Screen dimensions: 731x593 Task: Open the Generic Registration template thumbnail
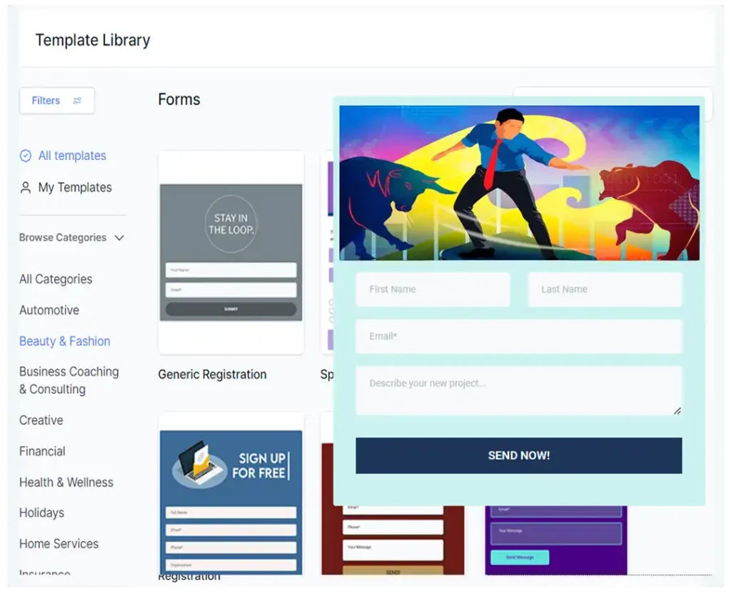[x=231, y=252]
